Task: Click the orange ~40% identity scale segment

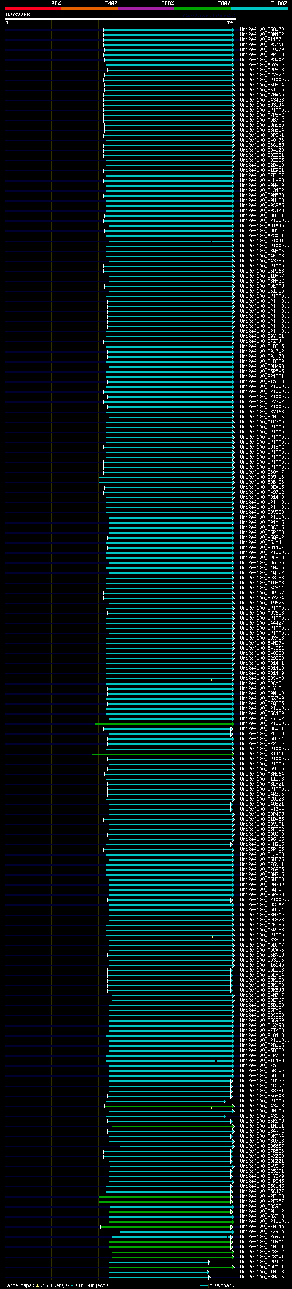Action: [x=89, y=8]
